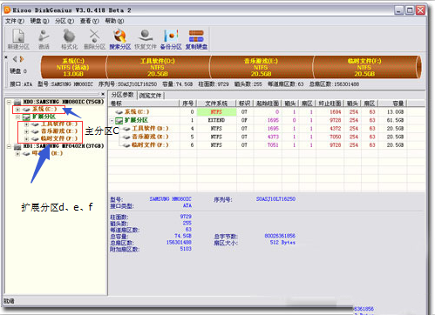
Task: Expand the 系统 (C:) tree node
Action: coord(17,110)
